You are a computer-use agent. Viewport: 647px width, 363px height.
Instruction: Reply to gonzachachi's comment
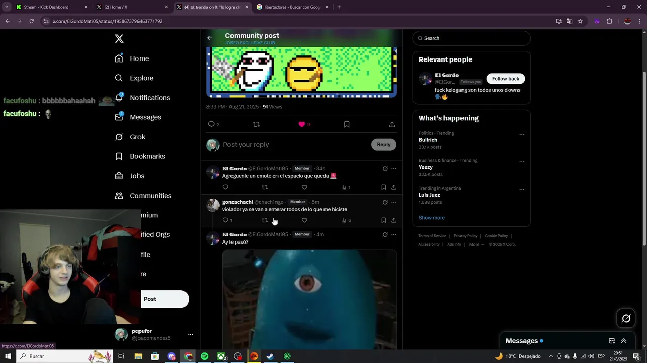[225, 220]
